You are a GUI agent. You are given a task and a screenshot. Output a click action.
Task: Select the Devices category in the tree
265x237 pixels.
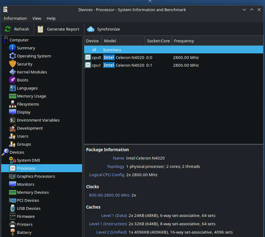(17, 152)
